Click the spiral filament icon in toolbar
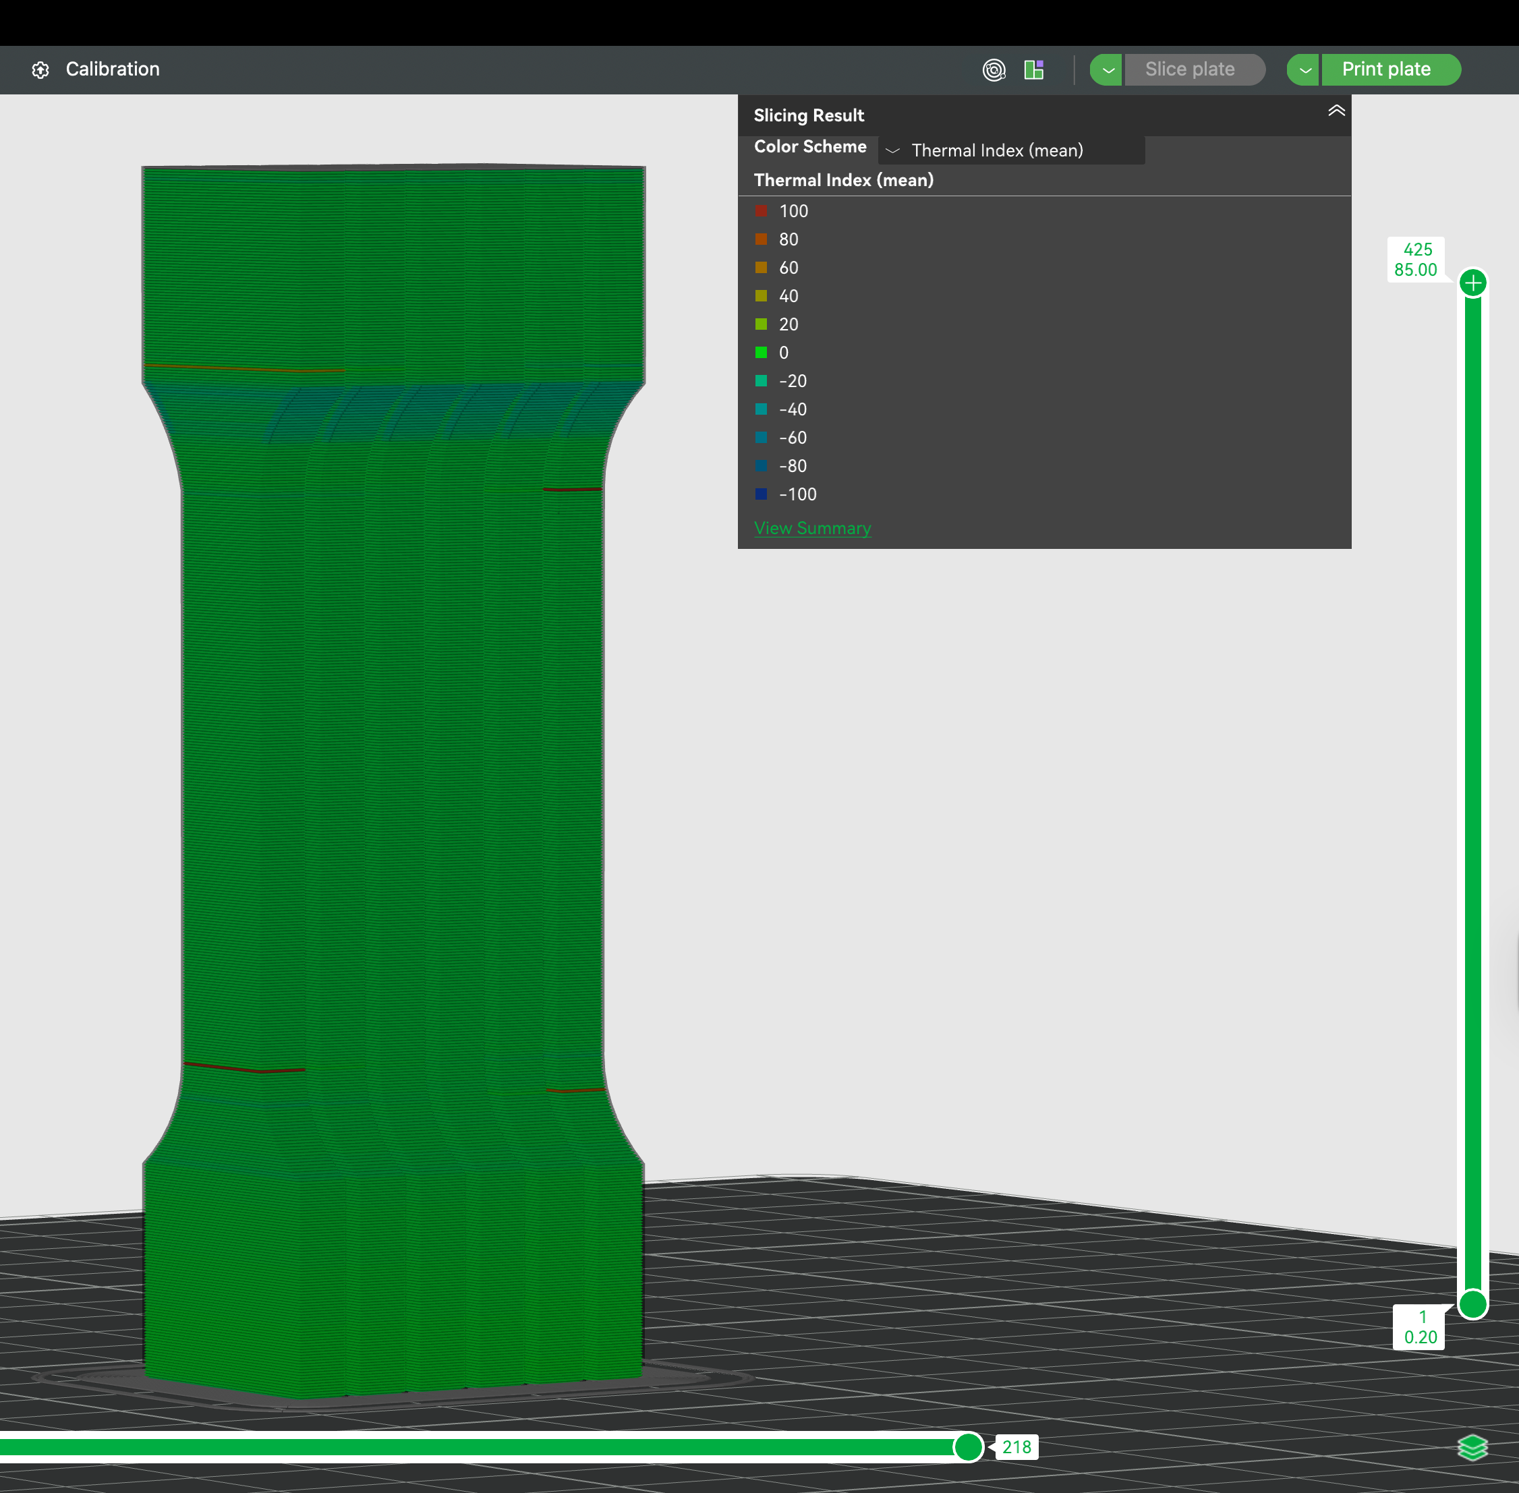This screenshot has width=1519, height=1493. coord(994,69)
